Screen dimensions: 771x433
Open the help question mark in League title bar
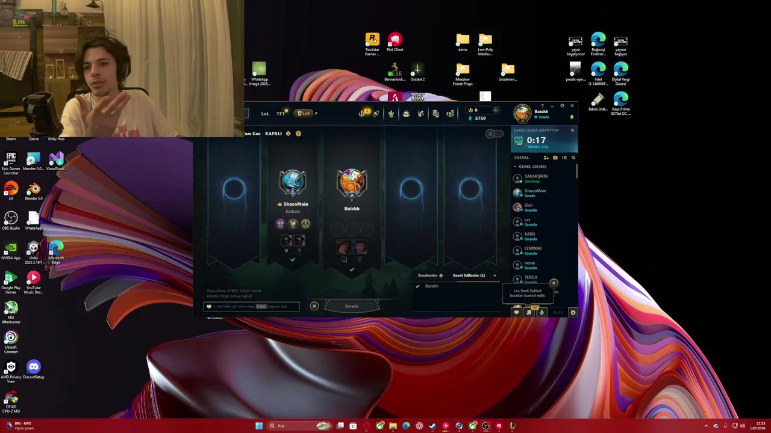click(x=542, y=106)
